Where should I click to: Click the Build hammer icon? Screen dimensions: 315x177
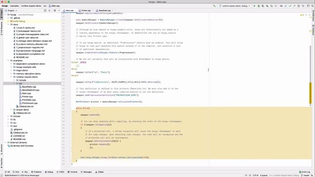pos(215,6)
